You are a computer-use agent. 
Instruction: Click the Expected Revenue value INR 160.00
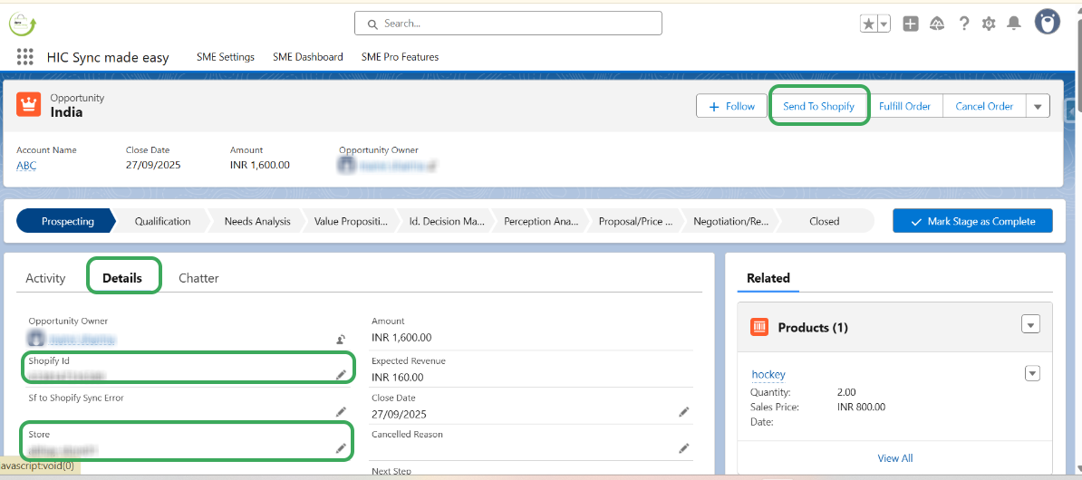click(x=398, y=378)
